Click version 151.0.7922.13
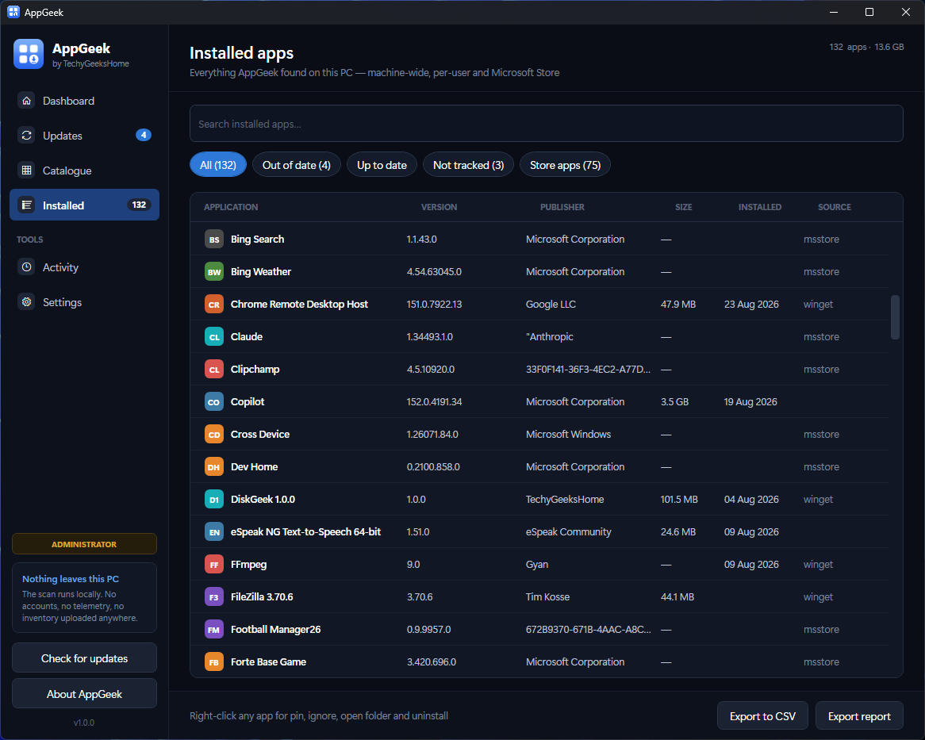Screen dimensions: 925x740 [434, 305]
